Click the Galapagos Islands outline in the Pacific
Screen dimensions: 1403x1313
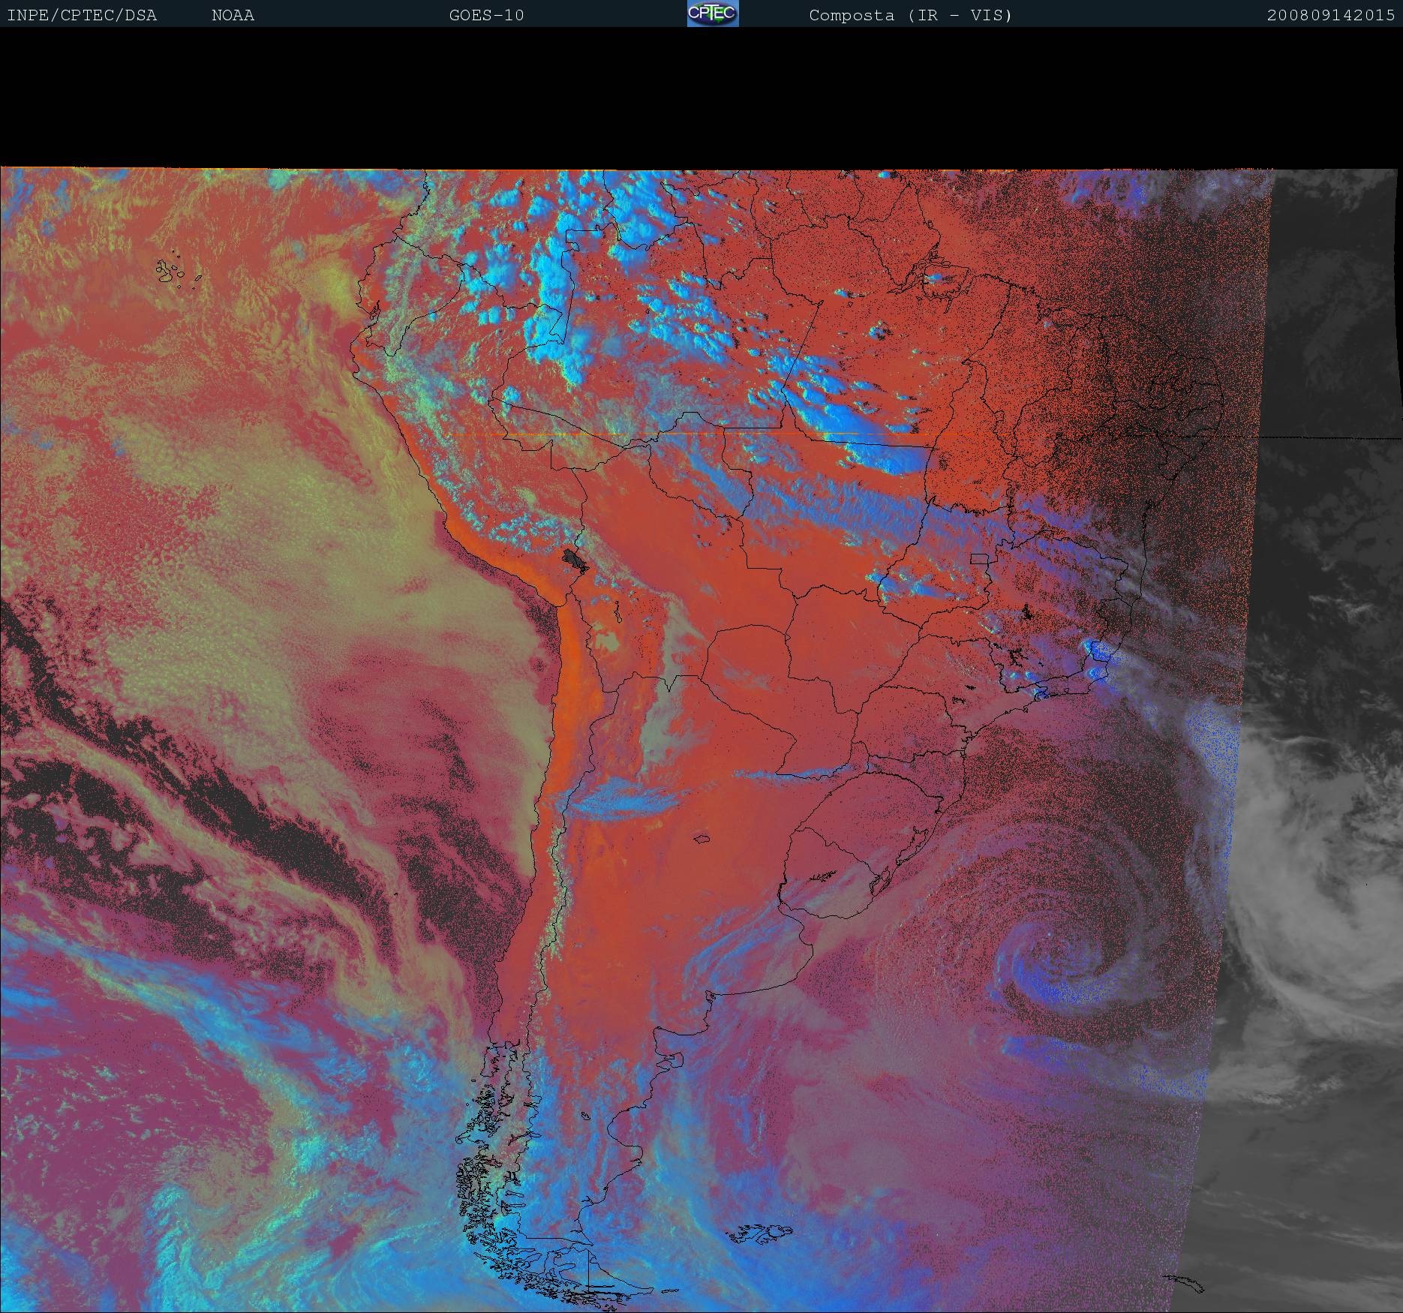pyautogui.click(x=173, y=272)
